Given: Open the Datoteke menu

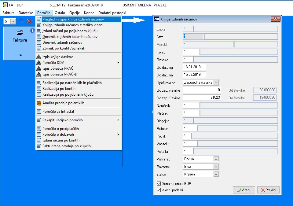Looking at the screenshot, I should tap(26, 13).
